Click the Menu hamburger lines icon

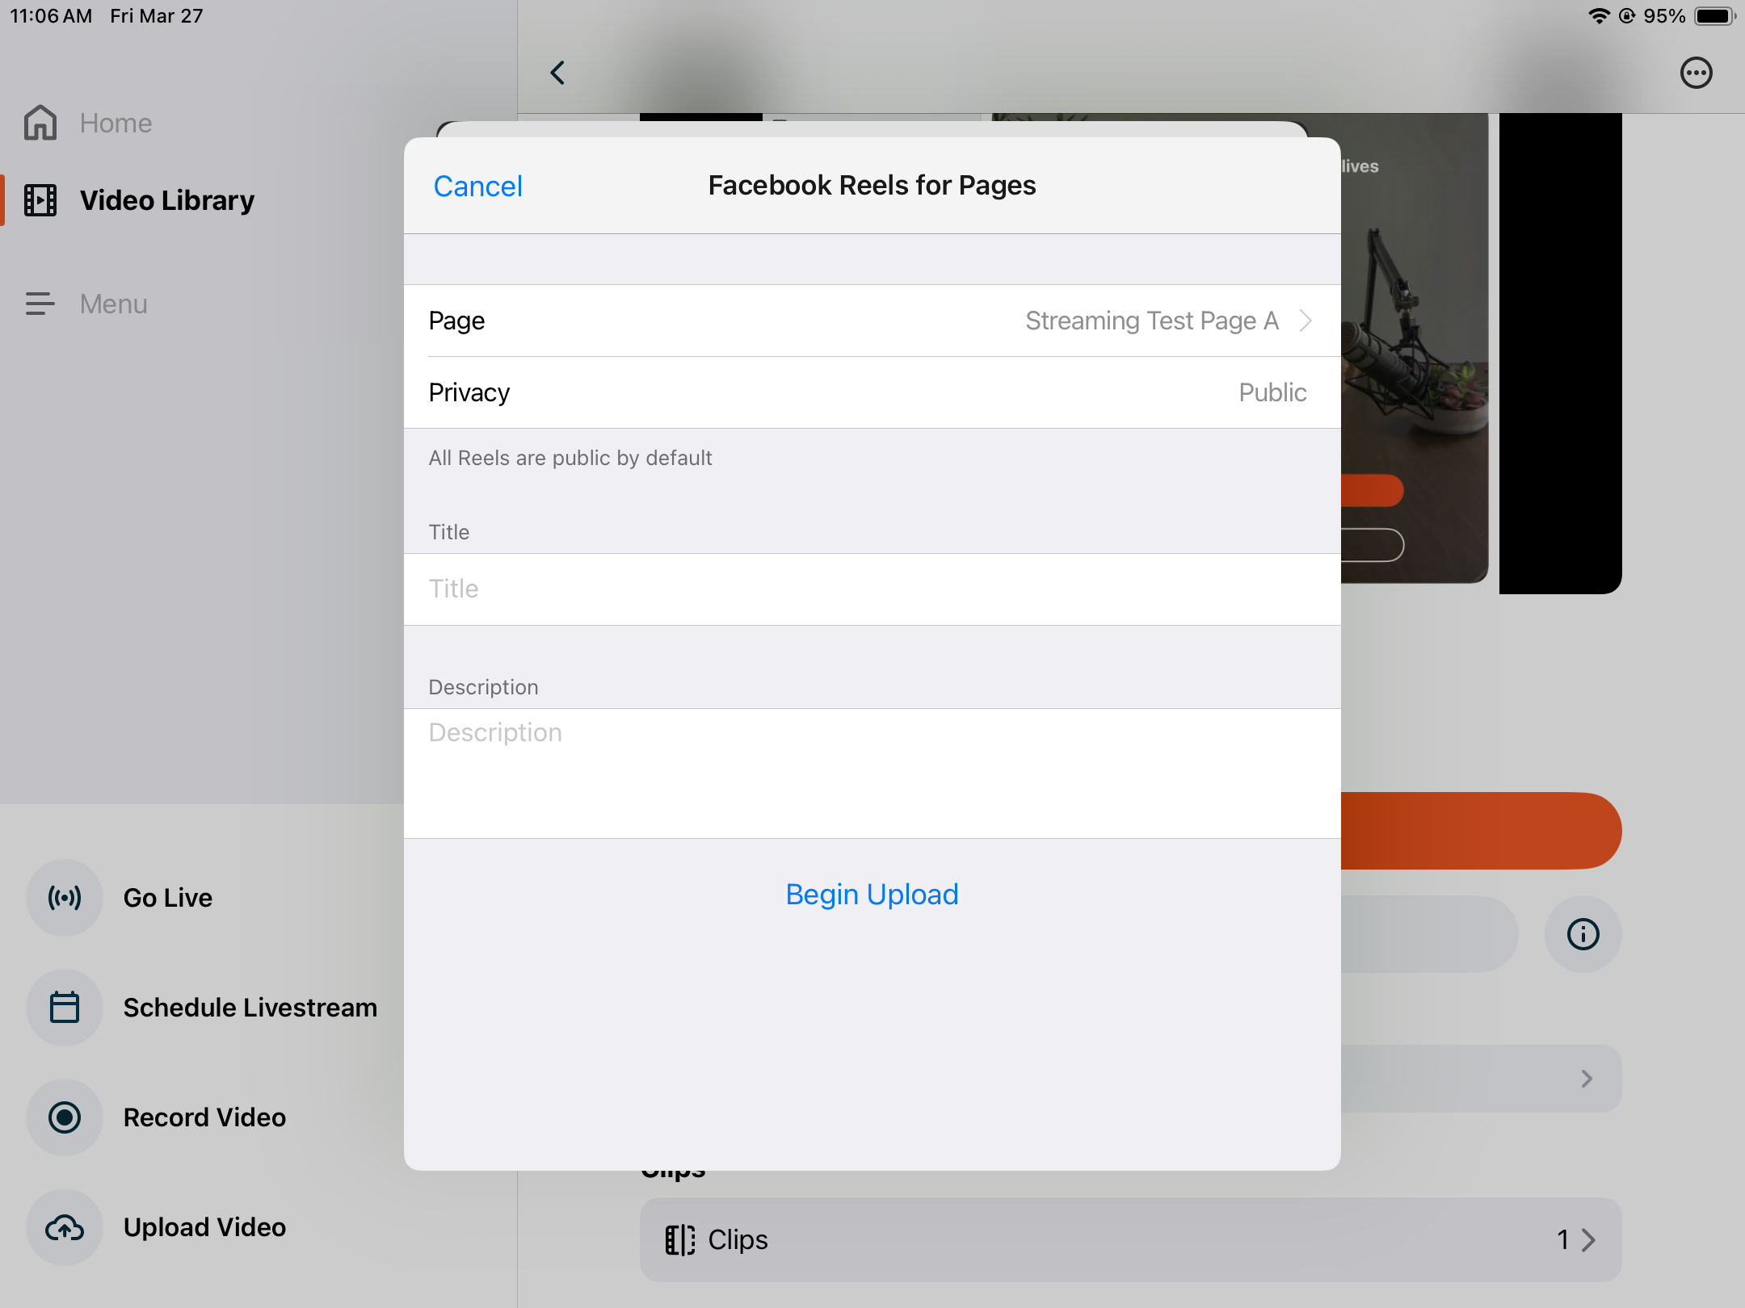click(40, 304)
